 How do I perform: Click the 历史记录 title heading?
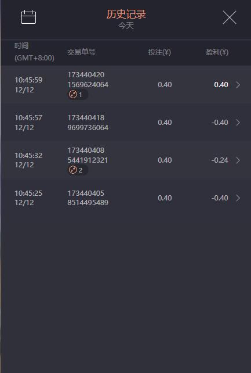(126, 14)
